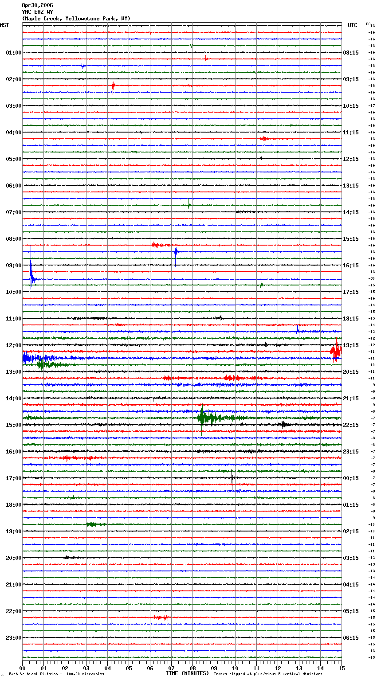Click the blue spike before 12:00 near minute 13

(x=298, y=330)
